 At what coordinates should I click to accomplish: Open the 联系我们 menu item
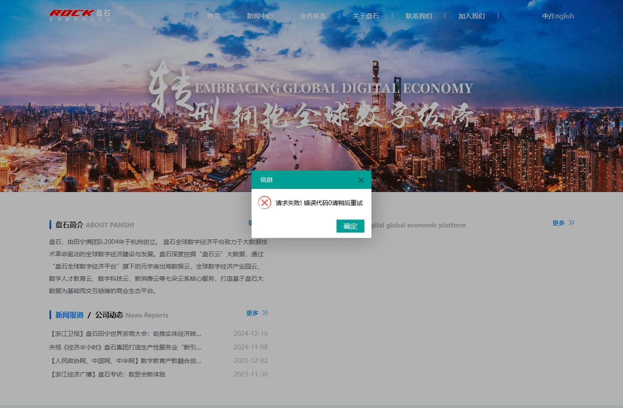click(419, 16)
